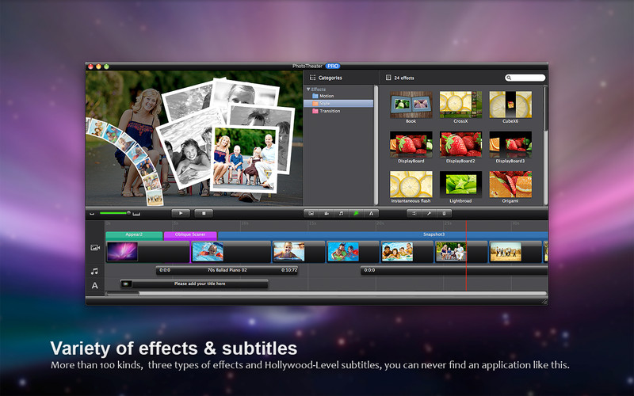
Task: Click the text title 'A' toolbar icon
Action: [x=371, y=213]
